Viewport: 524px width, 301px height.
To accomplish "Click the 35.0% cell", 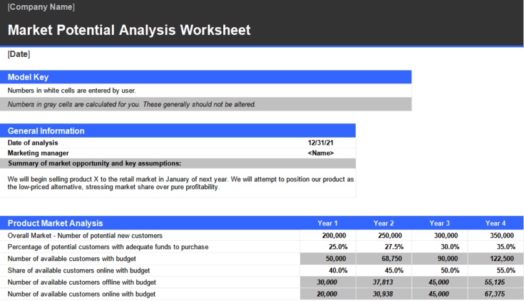I will pyautogui.click(x=496, y=247).
